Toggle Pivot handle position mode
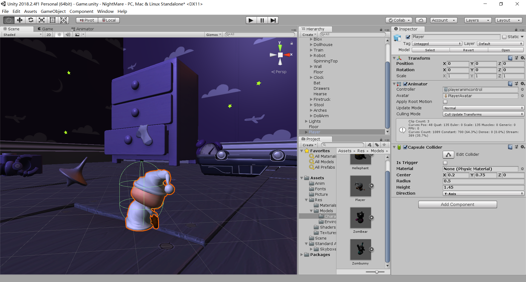This screenshot has width=526, height=282. click(87, 20)
